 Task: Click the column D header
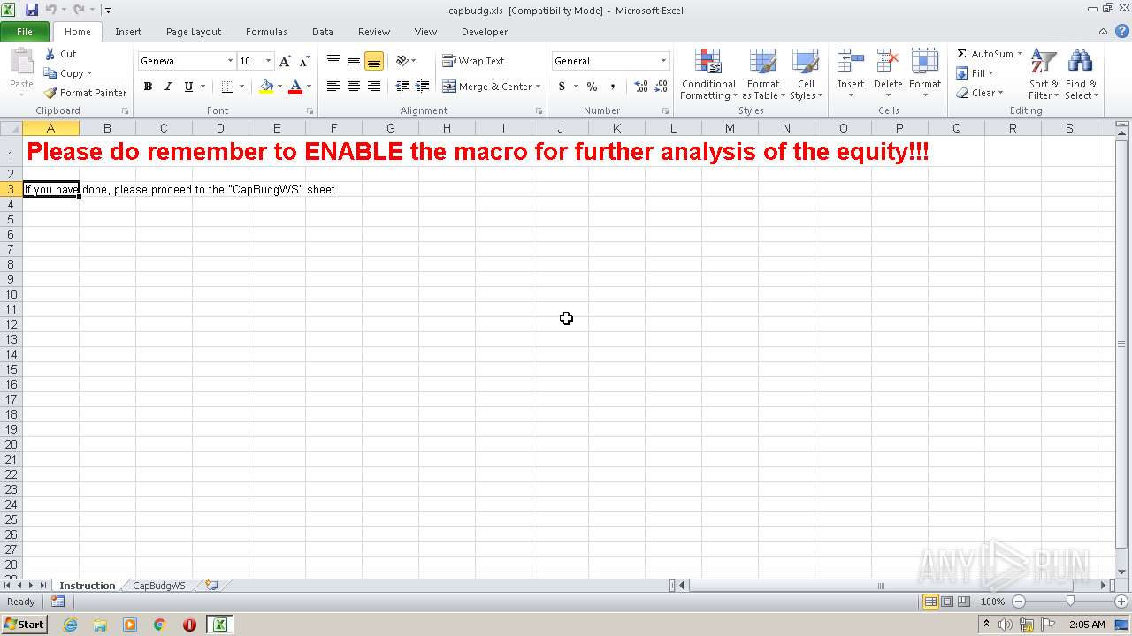[220, 128]
